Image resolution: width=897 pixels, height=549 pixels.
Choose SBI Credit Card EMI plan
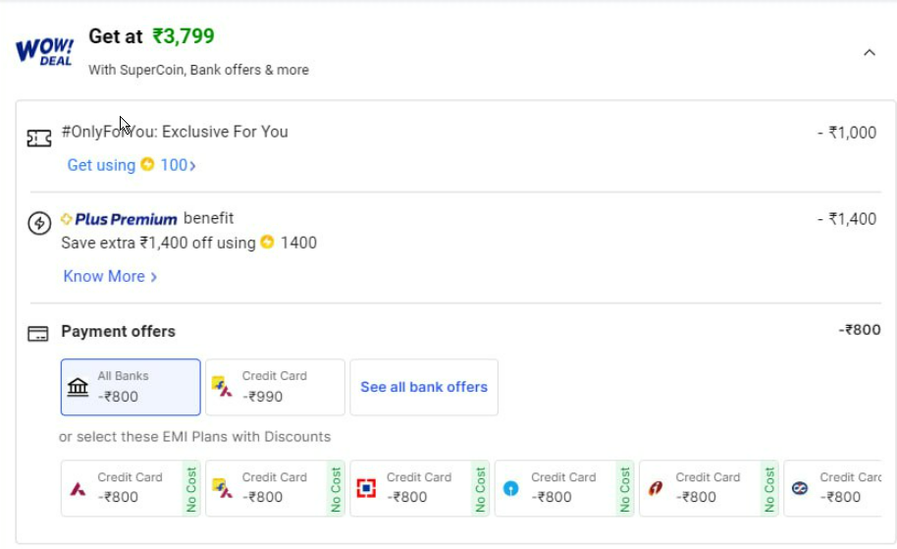(564, 488)
